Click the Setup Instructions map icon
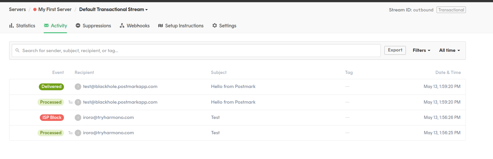 (x=161, y=25)
